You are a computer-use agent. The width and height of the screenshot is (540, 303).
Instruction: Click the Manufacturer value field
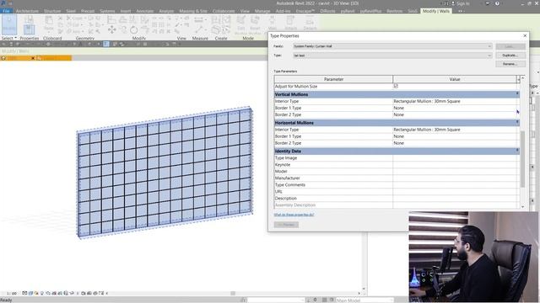point(455,178)
